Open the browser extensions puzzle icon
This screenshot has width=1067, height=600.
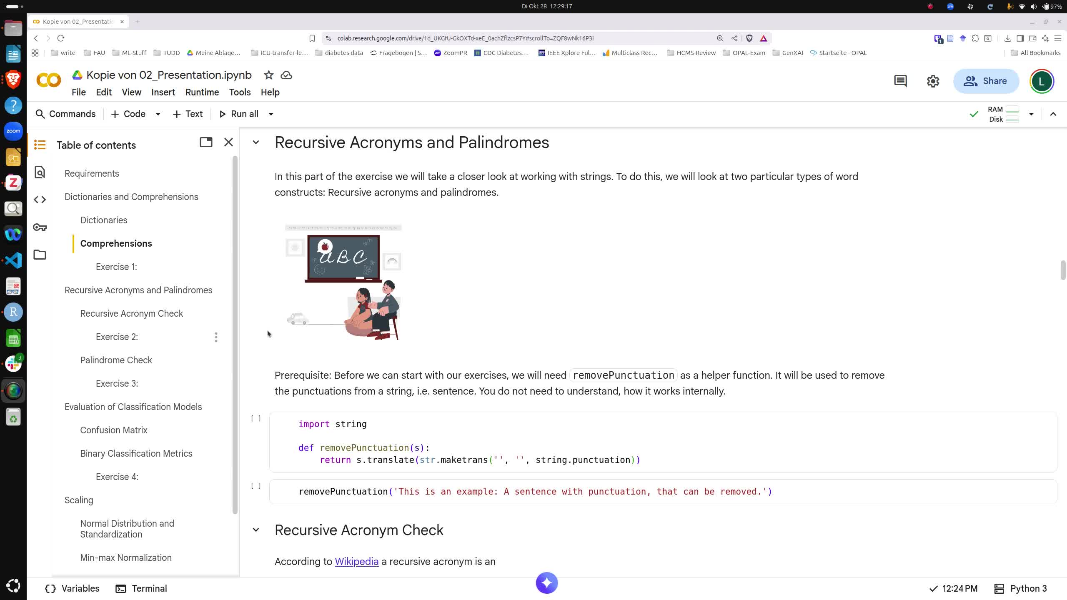coord(975,38)
